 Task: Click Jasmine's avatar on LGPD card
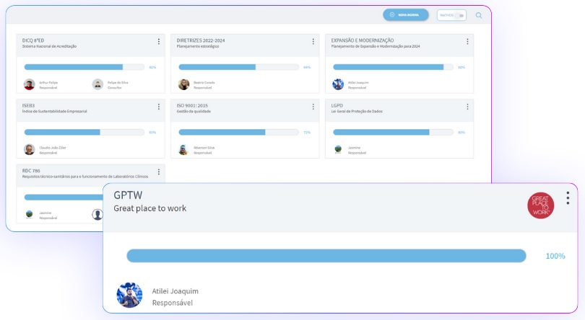[338, 149]
